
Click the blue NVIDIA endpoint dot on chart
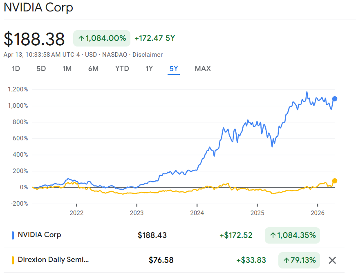335,99
